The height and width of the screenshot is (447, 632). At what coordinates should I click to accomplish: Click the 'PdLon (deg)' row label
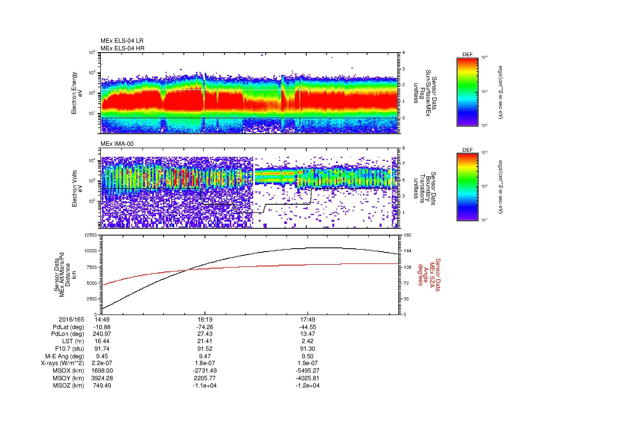pyautogui.click(x=68, y=334)
